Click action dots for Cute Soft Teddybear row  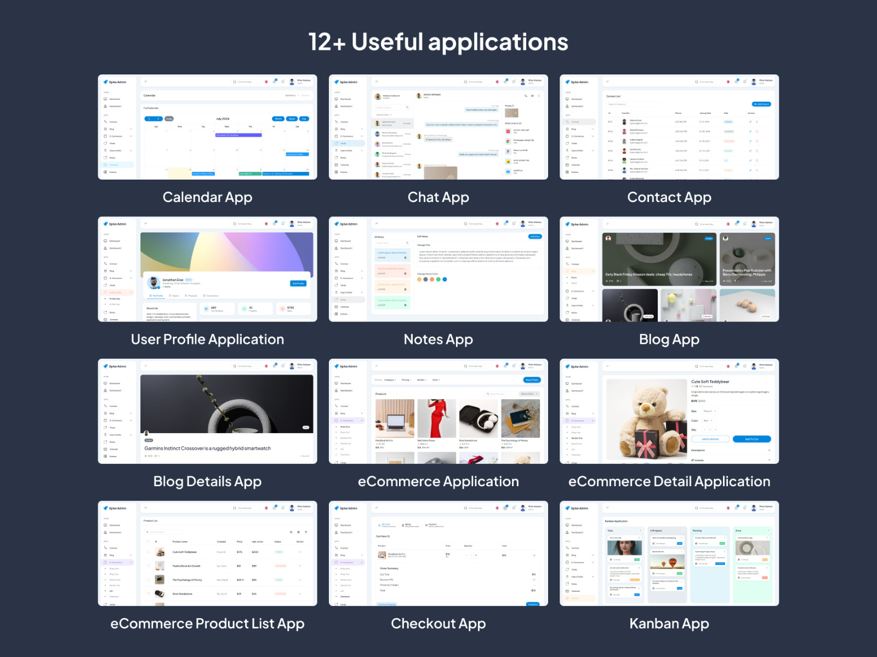(x=300, y=552)
